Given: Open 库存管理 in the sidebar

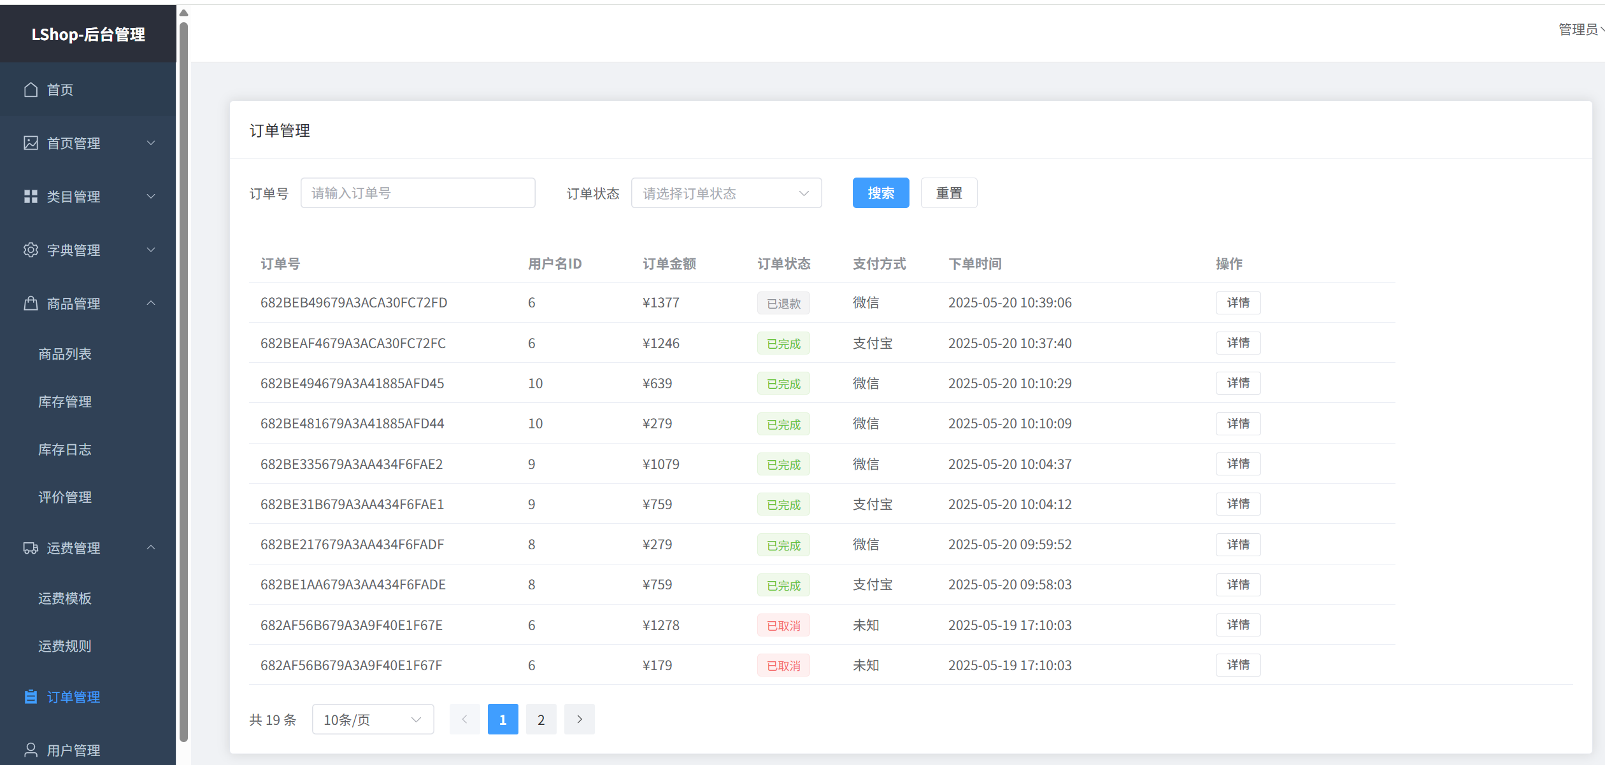Looking at the screenshot, I should (65, 402).
